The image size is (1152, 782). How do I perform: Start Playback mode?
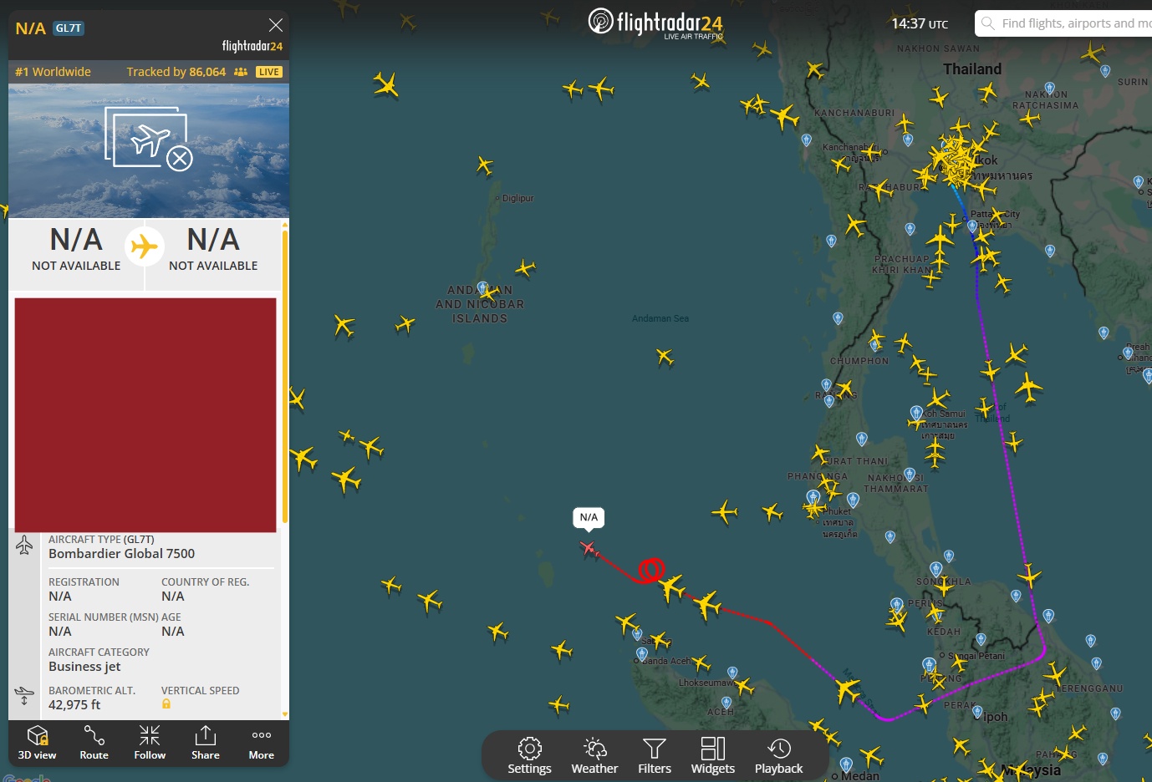point(778,756)
